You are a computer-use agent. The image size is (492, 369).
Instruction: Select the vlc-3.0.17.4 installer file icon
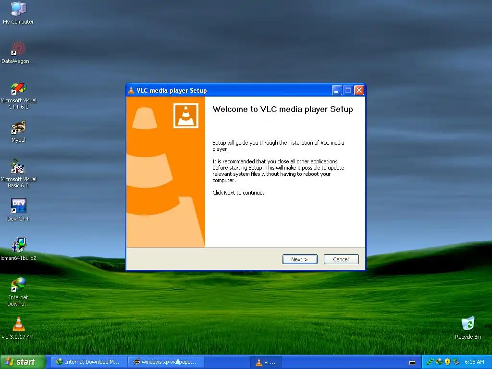[18, 328]
